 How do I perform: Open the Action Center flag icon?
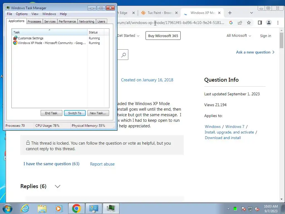tap(243, 209)
